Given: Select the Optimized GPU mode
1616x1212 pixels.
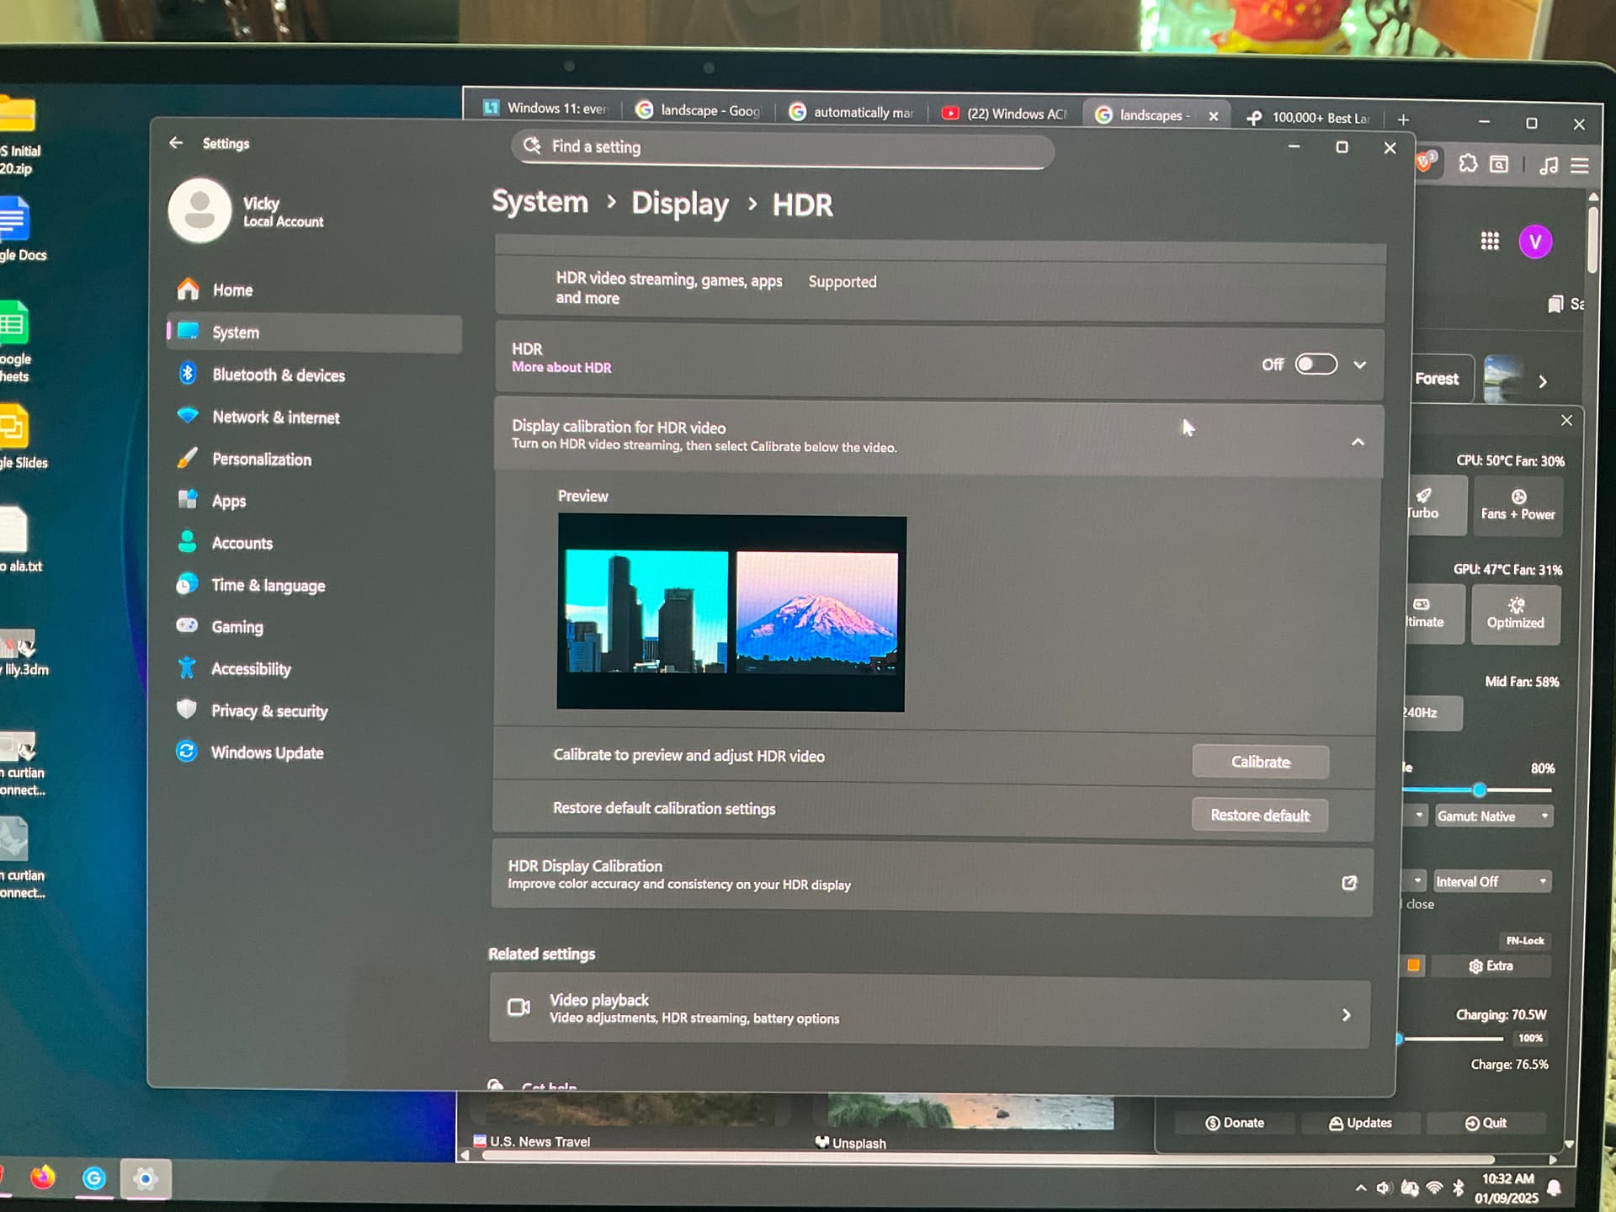Looking at the screenshot, I should pyautogui.click(x=1515, y=614).
